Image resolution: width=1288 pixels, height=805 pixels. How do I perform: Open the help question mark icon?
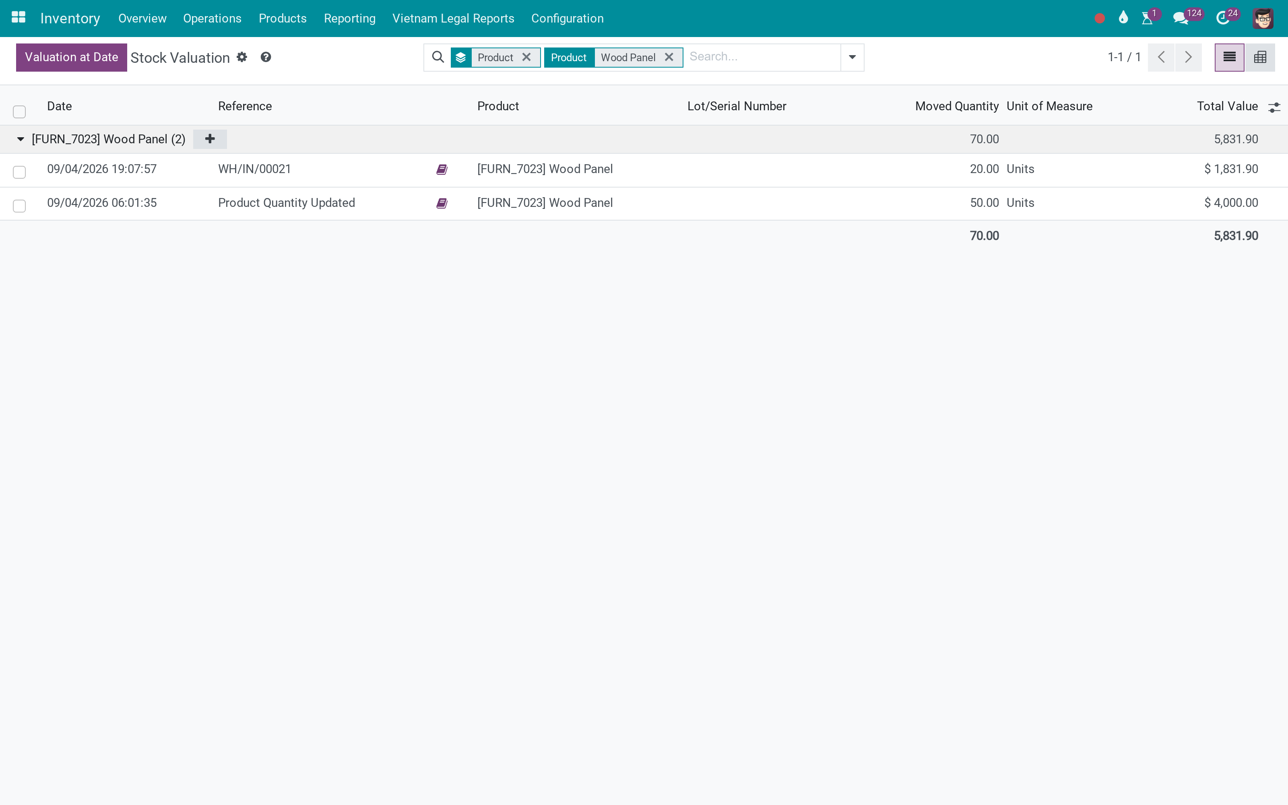[266, 57]
